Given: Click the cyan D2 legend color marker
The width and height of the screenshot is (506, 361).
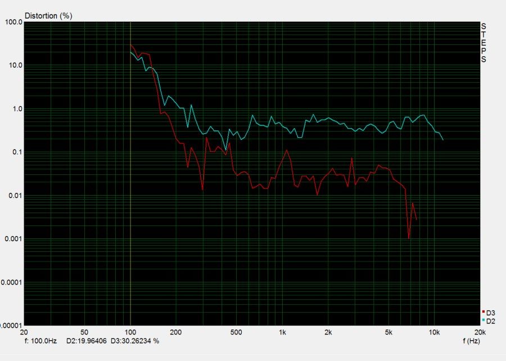Looking at the screenshot, I should 484,320.
